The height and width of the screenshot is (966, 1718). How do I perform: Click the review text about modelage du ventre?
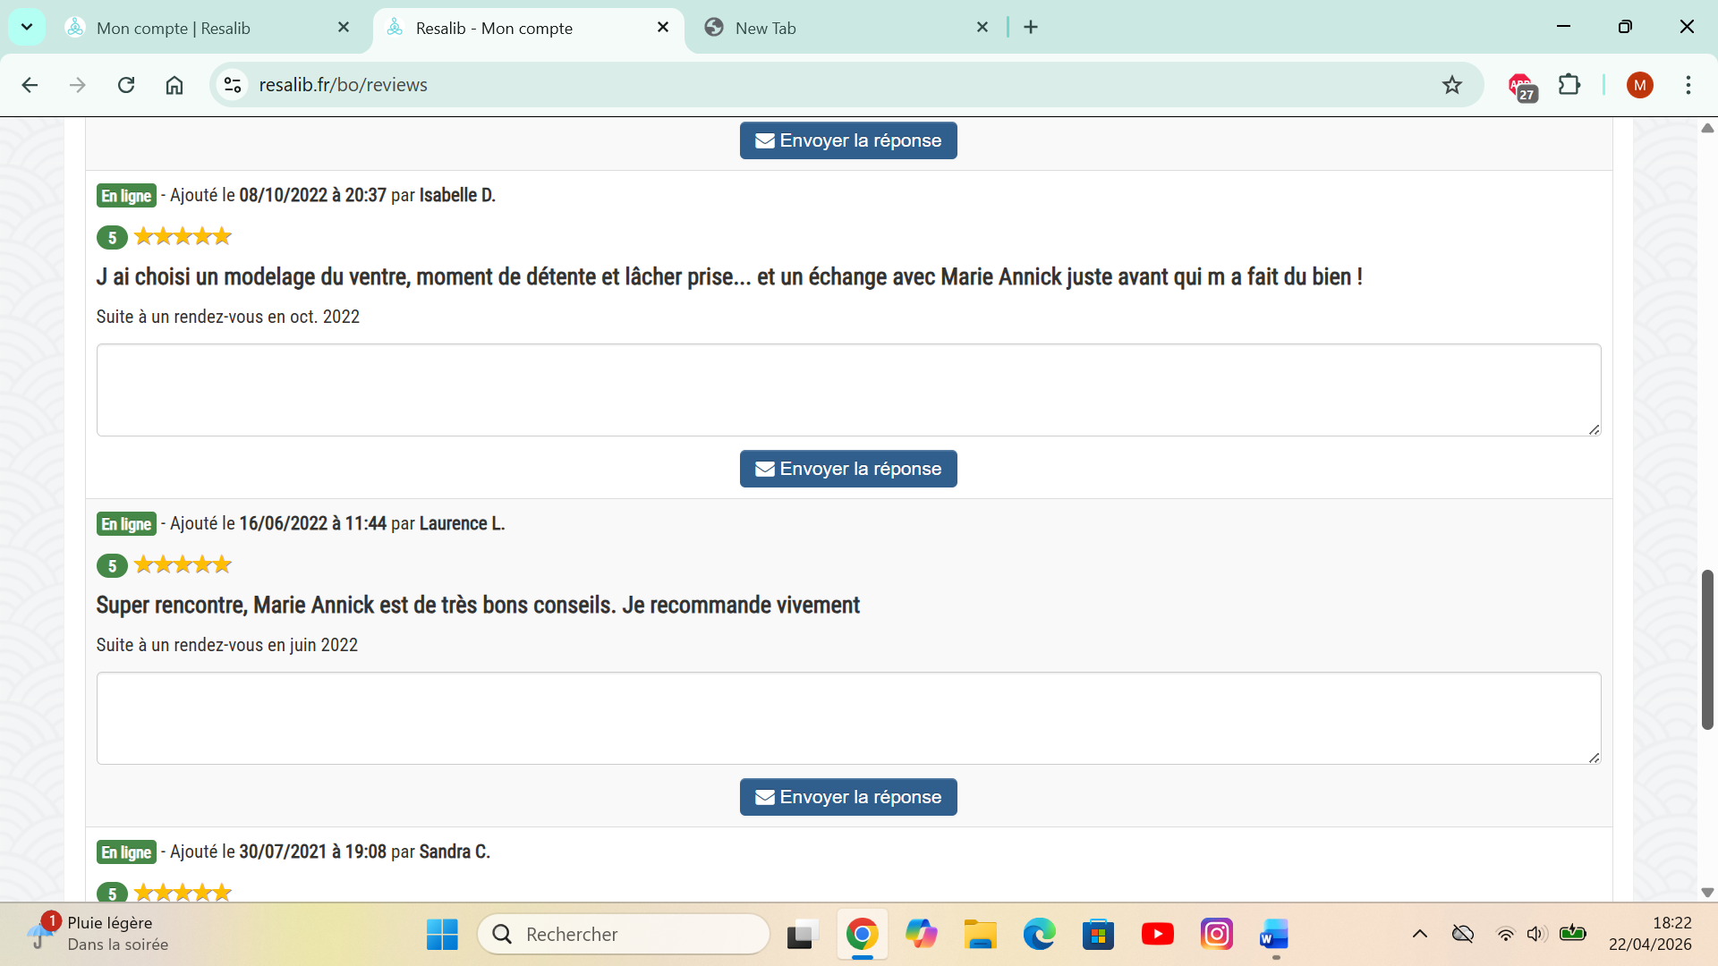729,277
